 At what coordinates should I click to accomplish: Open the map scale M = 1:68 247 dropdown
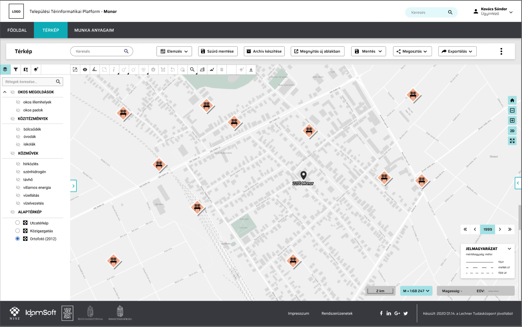click(x=416, y=291)
